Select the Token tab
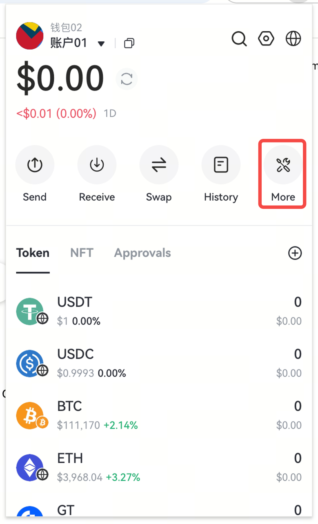This screenshot has width=318, height=524. [x=33, y=253]
